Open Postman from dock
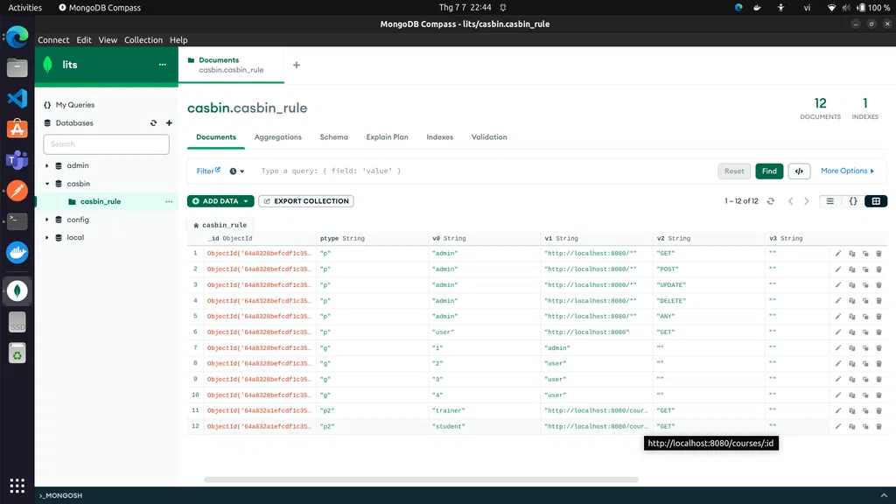The image size is (896, 504). click(x=17, y=190)
